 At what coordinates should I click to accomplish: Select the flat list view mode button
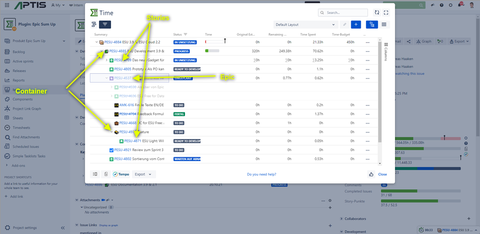coord(384,24)
